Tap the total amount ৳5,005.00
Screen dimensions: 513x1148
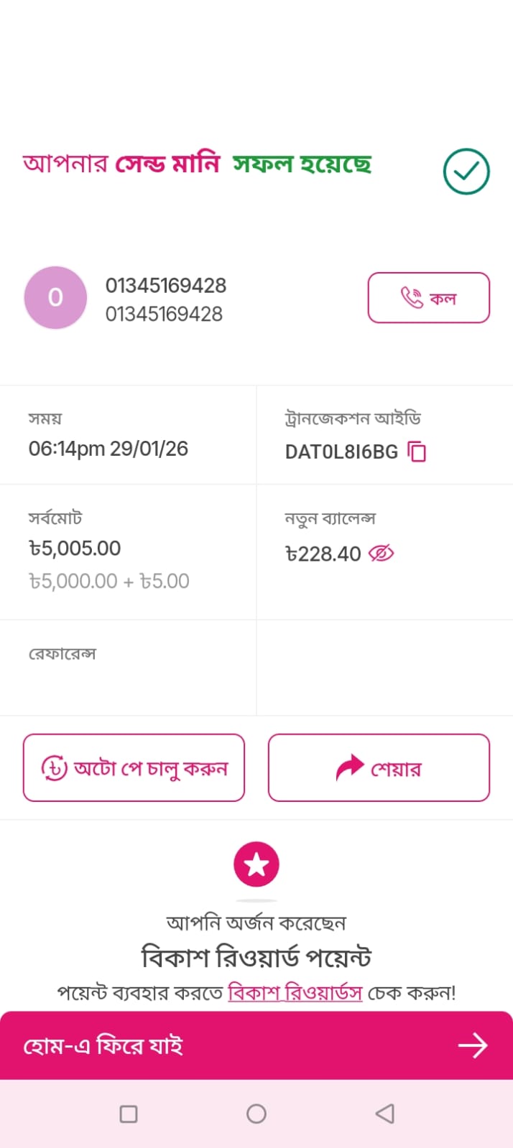(x=75, y=549)
